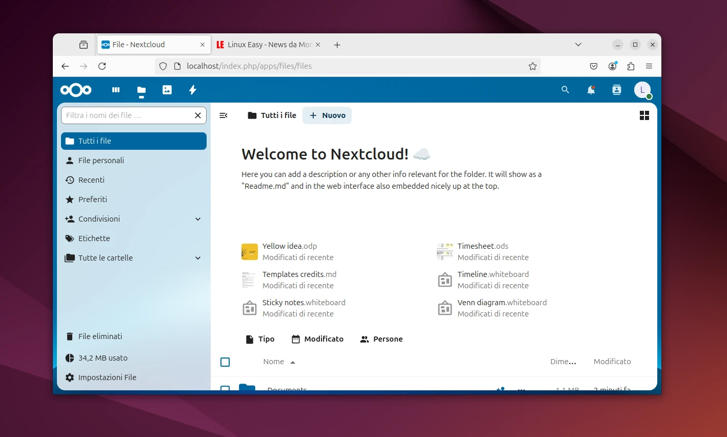Tick the select-all checkbox above the file list
This screenshot has height=437, width=727.
click(x=225, y=362)
